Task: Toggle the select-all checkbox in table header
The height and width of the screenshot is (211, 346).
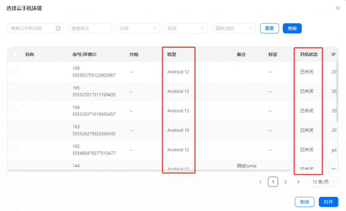Action: pyautogui.click(x=15, y=55)
